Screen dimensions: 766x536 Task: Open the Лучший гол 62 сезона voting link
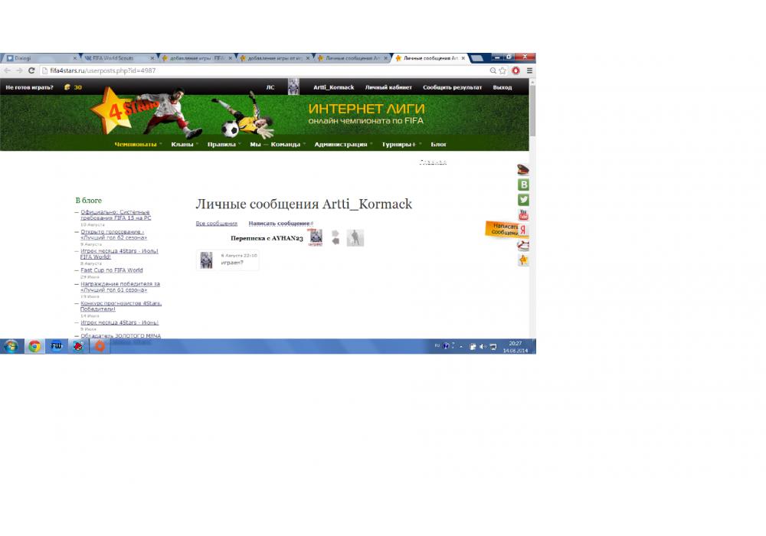point(113,235)
